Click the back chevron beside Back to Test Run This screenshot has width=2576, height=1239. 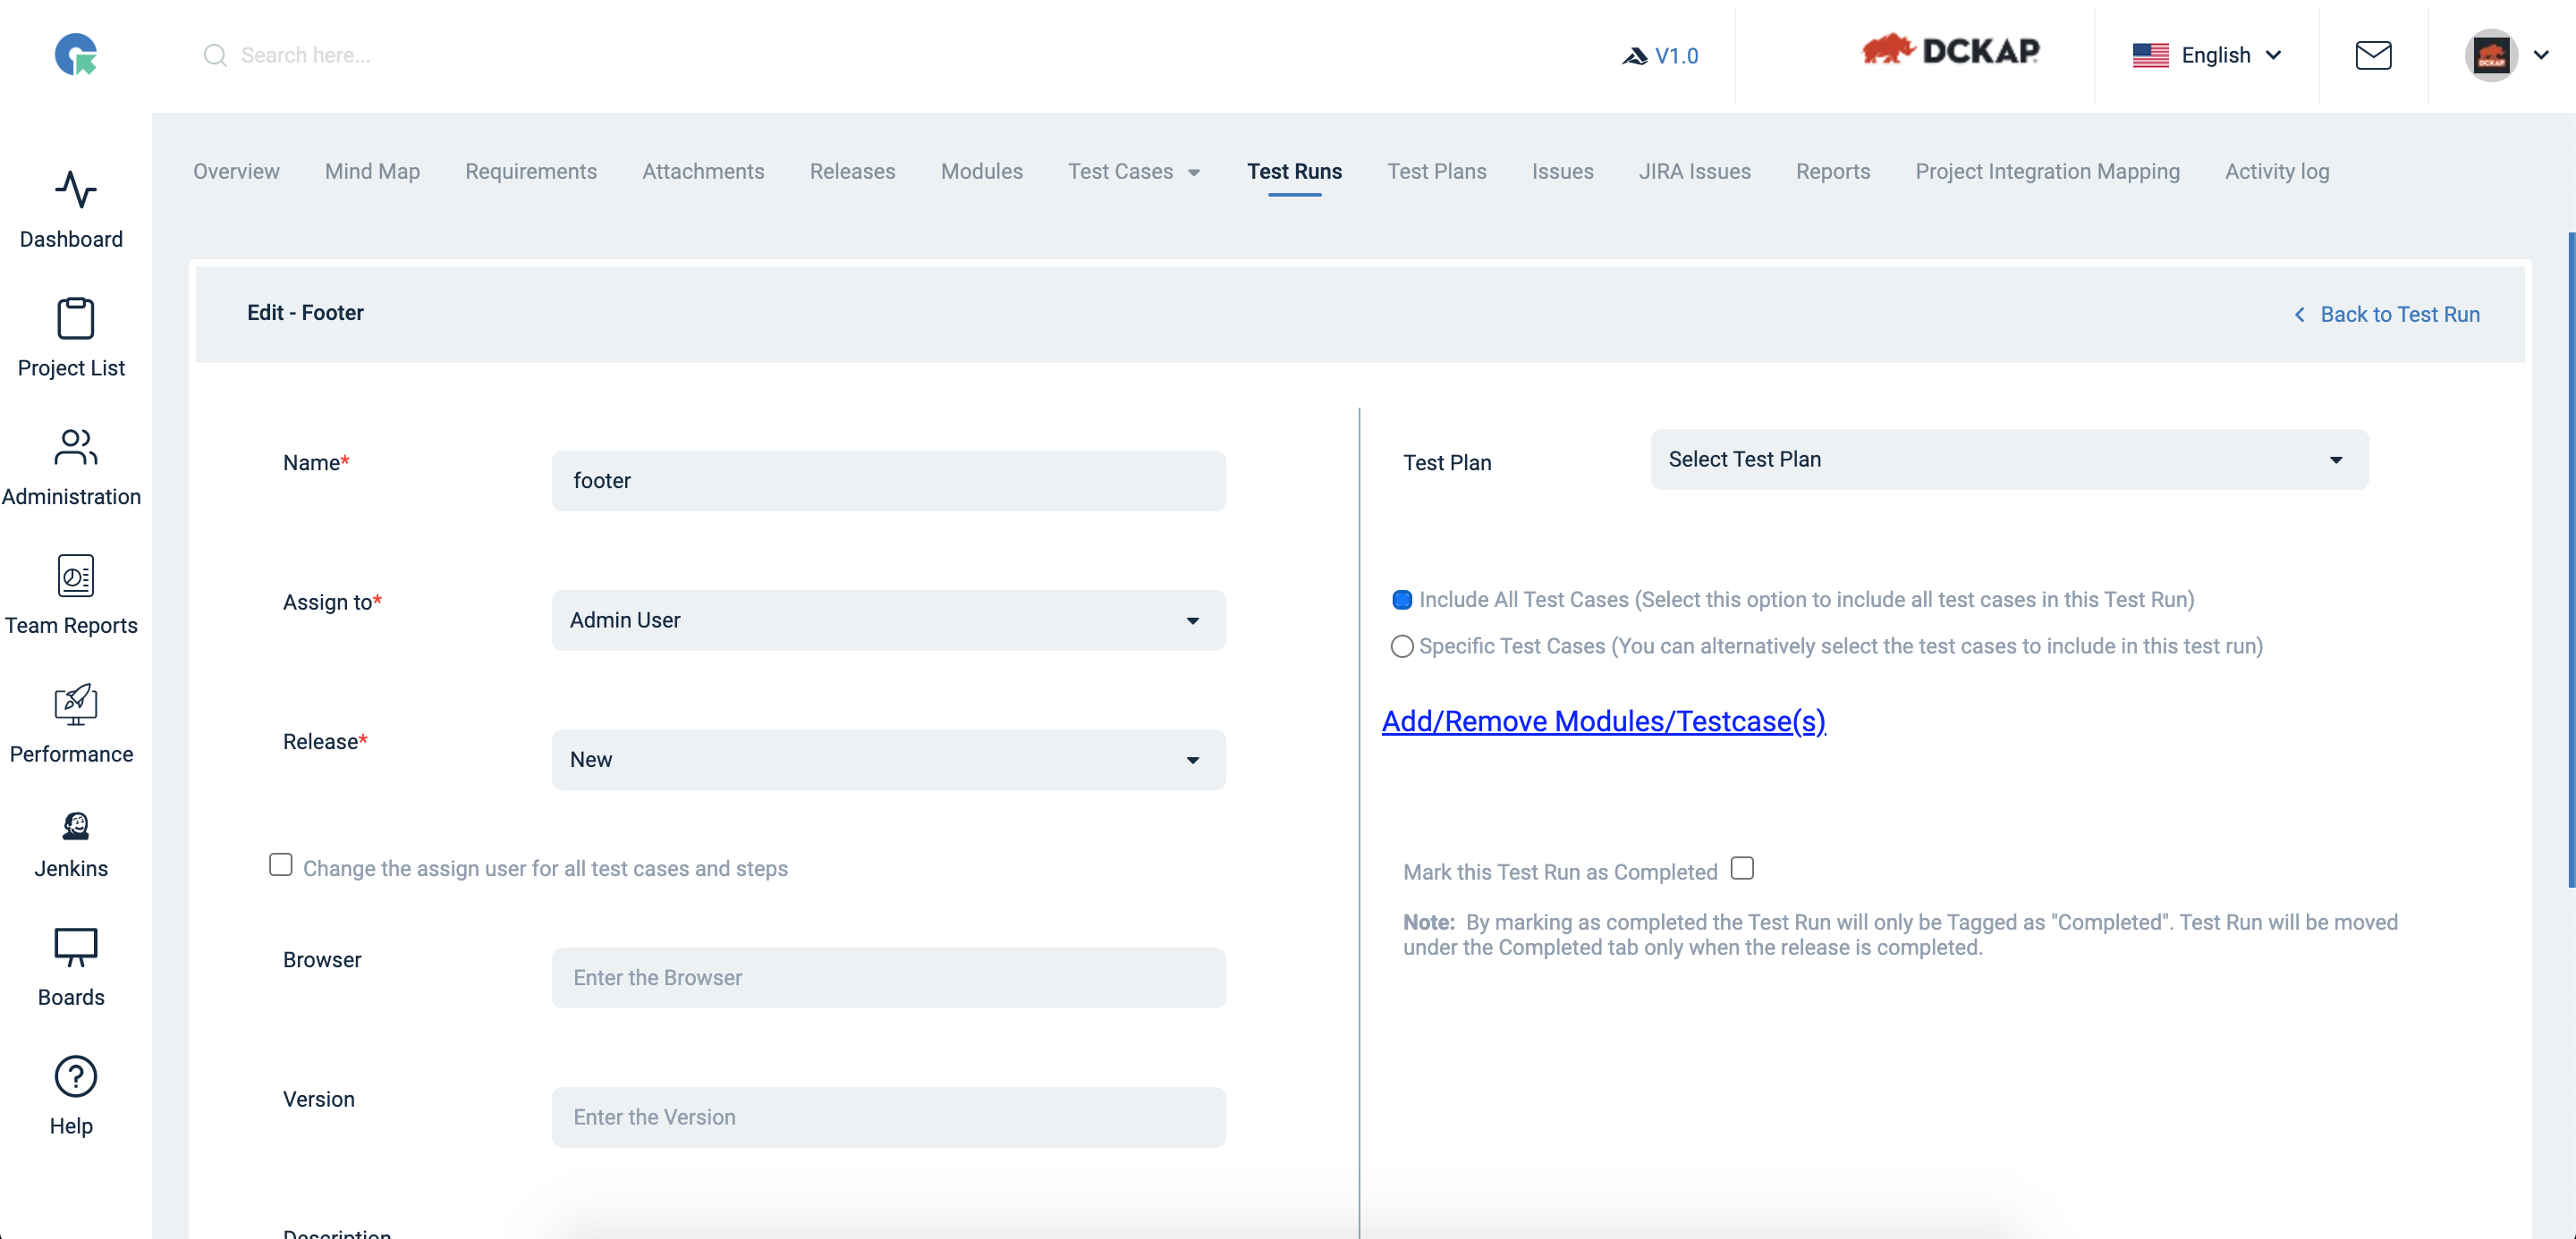[2299, 315]
